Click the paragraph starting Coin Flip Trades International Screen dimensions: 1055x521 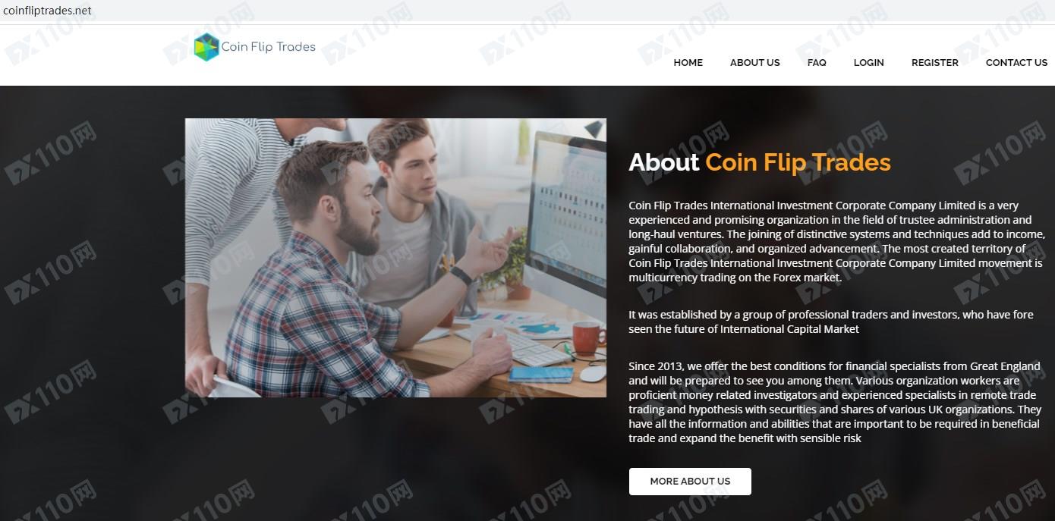coord(836,241)
